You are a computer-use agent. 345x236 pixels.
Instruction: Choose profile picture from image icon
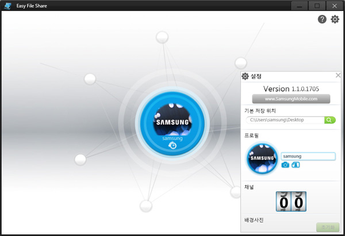[x=296, y=165]
